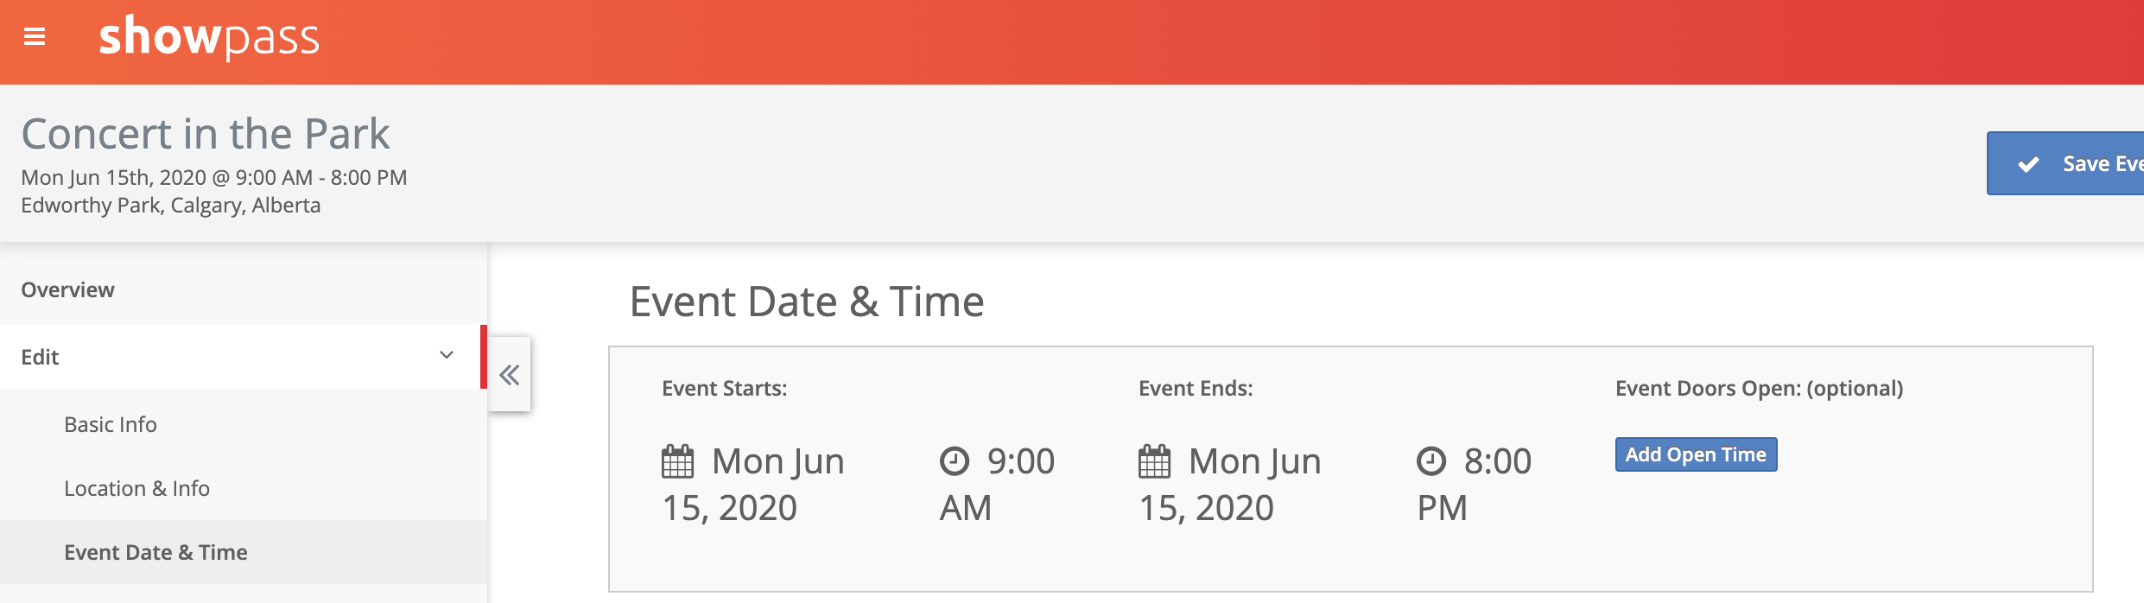
Task: Click the Save Event button
Action: (x=2065, y=163)
